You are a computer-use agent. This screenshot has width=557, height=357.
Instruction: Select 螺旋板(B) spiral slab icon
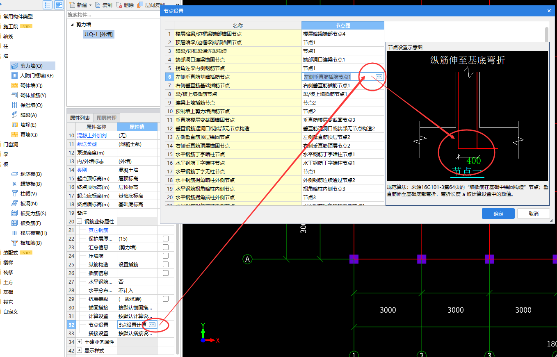pos(15,184)
